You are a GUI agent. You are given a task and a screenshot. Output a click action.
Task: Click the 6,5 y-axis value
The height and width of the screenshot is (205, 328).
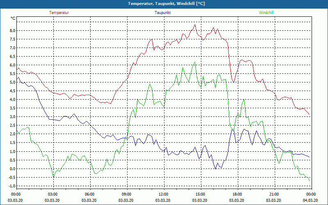[x=12, y=57]
